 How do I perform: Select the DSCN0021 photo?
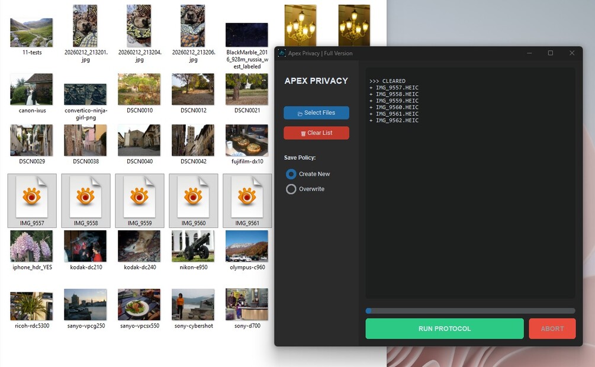coord(247,89)
